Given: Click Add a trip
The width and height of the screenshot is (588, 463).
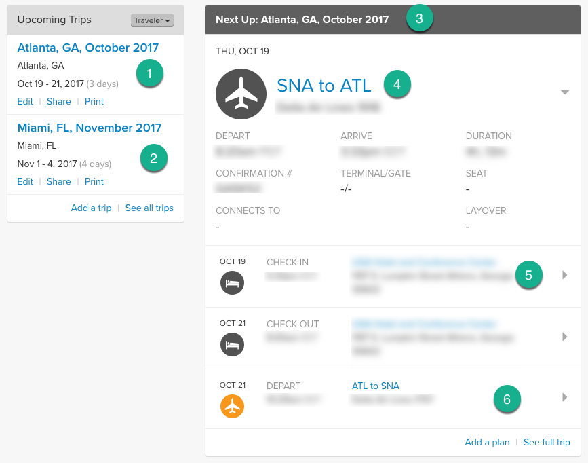Looking at the screenshot, I should 91,208.
